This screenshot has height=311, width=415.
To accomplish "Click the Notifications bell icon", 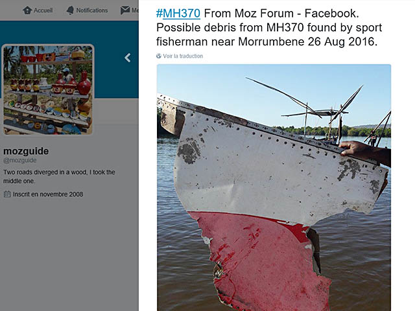I will tap(69, 10).
